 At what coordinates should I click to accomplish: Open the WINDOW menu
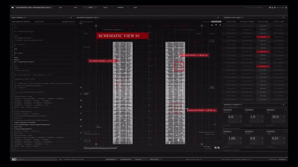[120, 7]
